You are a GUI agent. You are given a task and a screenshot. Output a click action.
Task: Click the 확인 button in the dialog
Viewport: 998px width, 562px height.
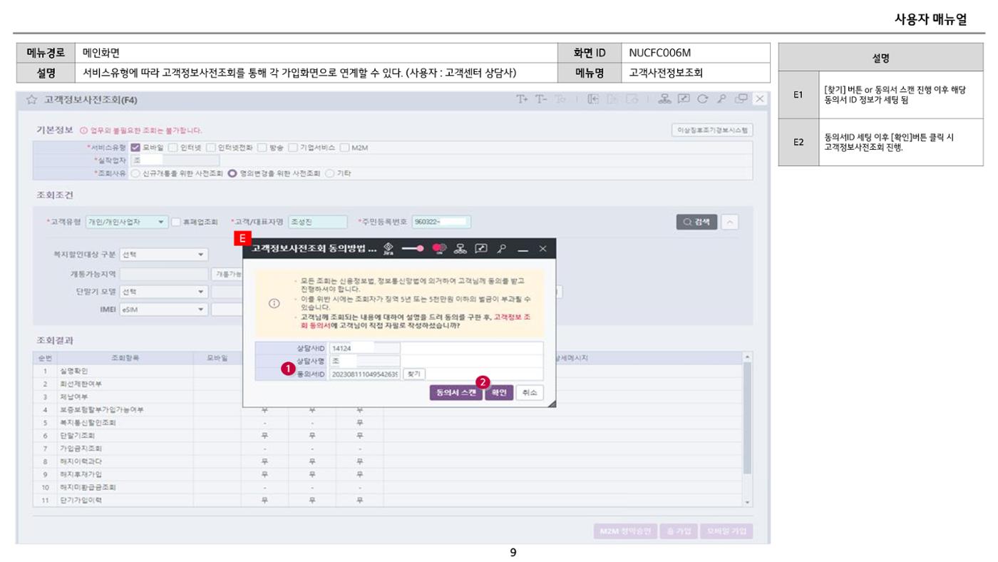pyautogui.click(x=498, y=393)
